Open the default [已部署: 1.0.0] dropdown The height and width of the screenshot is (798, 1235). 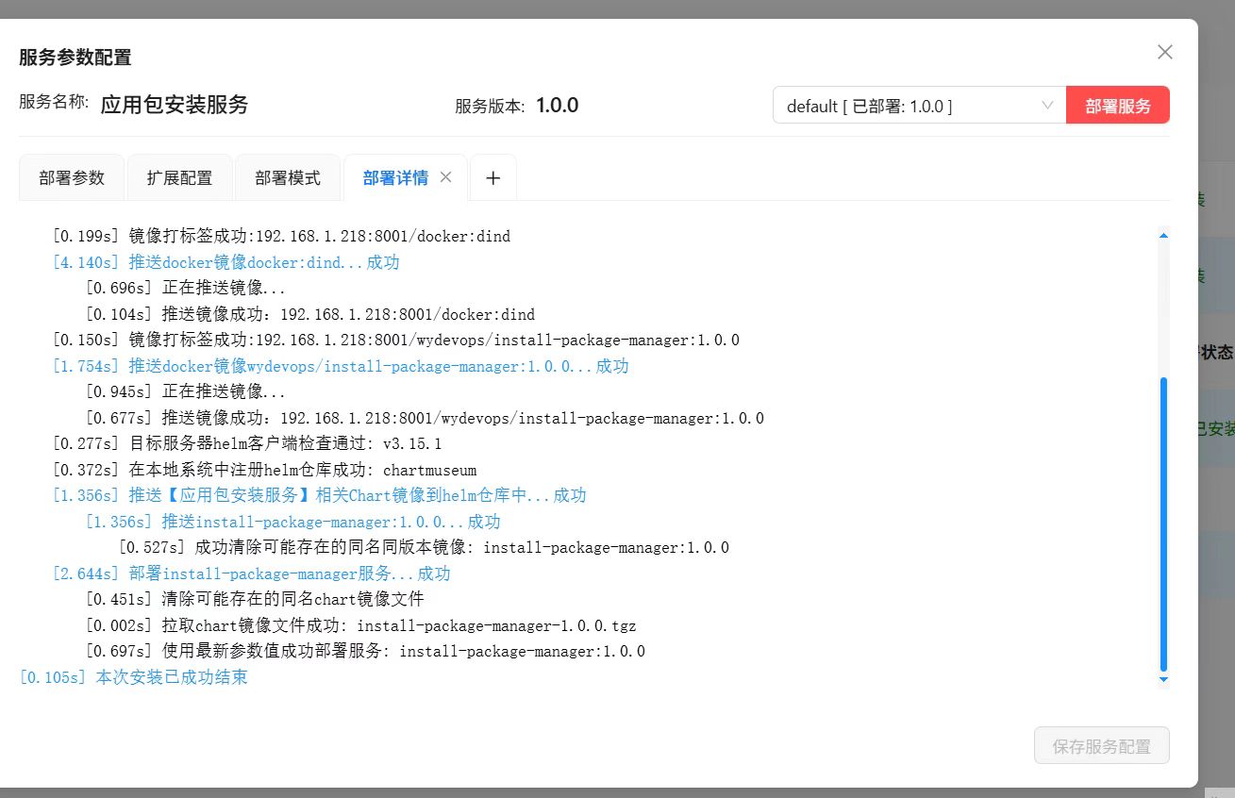pyautogui.click(x=919, y=106)
